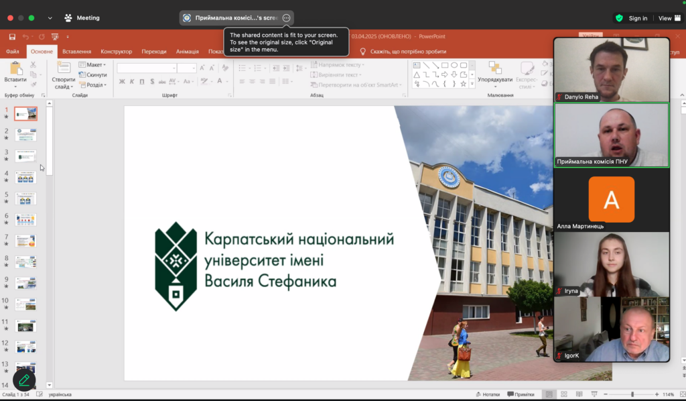Image resolution: width=686 pixels, height=401 pixels.
Task: Select the triangle shape in shapes gallery
Action: (x=417, y=74)
